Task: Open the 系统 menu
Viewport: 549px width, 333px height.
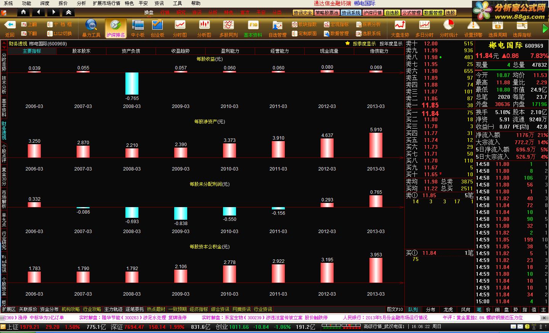Action: 8,3
